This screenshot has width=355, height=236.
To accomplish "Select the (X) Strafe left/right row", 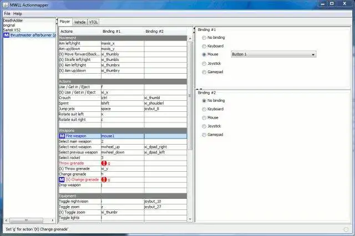I will tap(123, 60).
